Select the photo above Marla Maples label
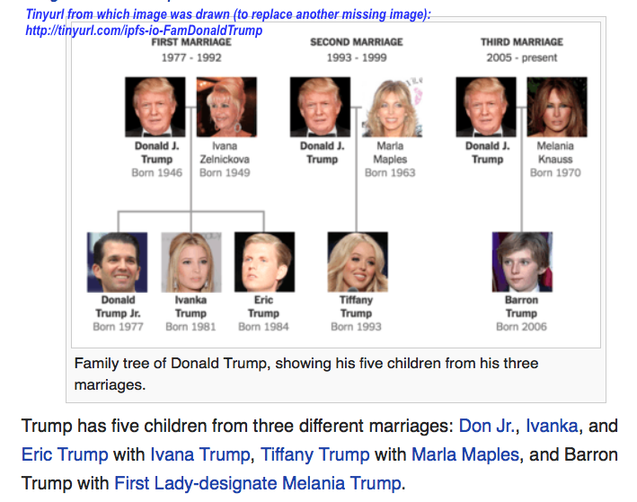 click(x=392, y=107)
